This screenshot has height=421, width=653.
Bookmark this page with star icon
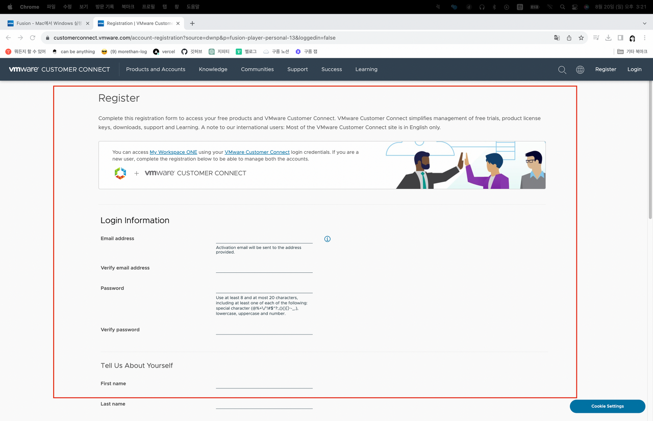581,38
